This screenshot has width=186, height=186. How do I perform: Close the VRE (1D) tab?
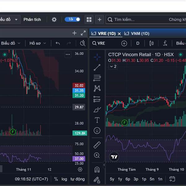[119, 33]
